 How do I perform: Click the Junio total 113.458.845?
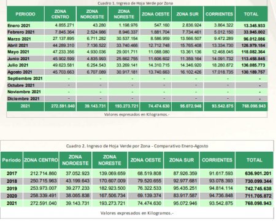pos(253,58)
